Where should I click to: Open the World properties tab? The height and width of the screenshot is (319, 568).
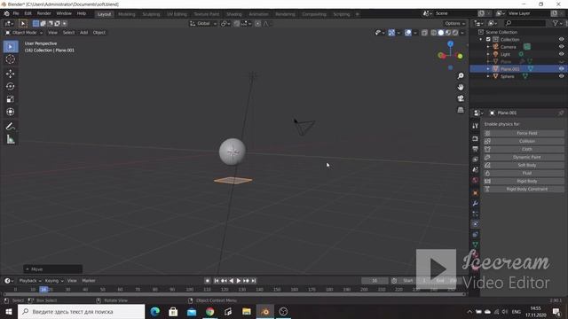pyautogui.click(x=476, y=180)
